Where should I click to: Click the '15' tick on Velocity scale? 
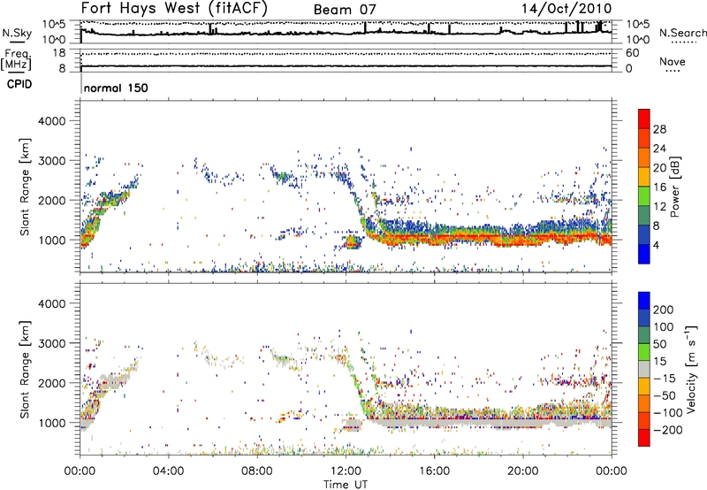659,361
